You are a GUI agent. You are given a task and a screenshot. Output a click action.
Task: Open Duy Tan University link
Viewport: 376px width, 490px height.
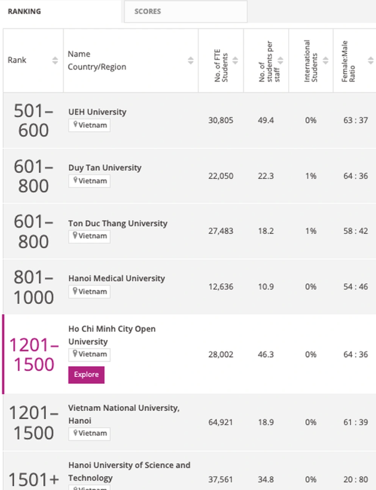click(104, 168)
